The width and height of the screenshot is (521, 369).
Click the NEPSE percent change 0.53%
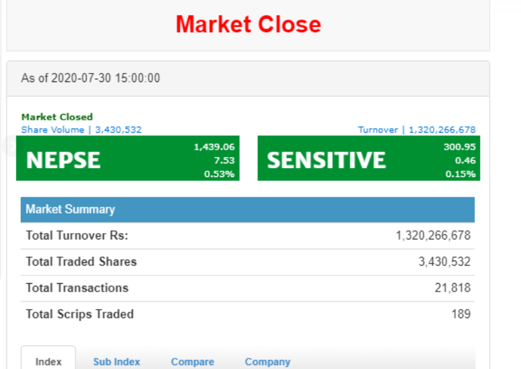(219, 174)
